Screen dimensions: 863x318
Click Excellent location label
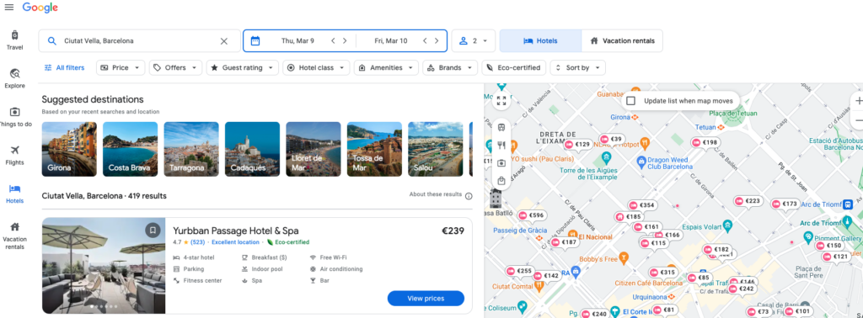[235, 242]
